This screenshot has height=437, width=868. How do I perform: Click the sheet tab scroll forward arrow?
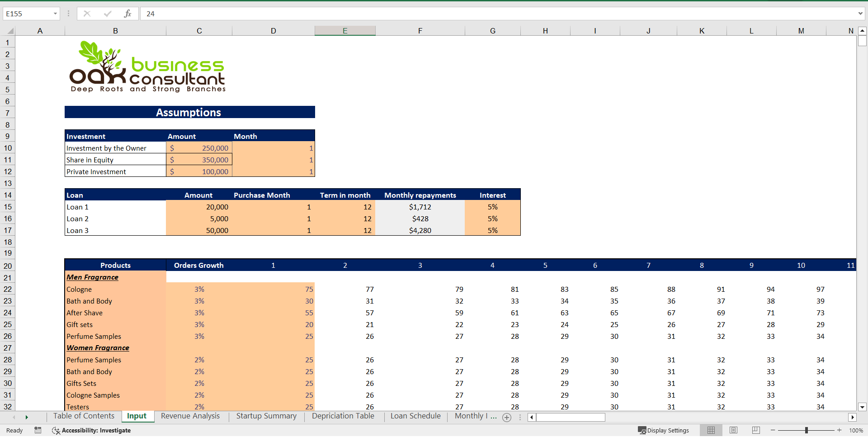pyautogui.click(x=27, y=417)
